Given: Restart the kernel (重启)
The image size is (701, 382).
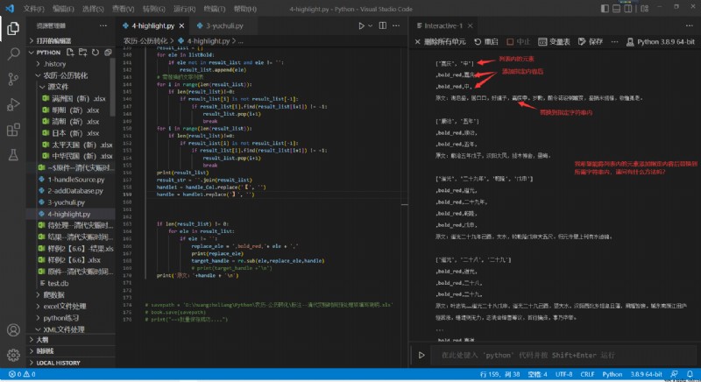Looking at the screenshot, I should [486, 41].
